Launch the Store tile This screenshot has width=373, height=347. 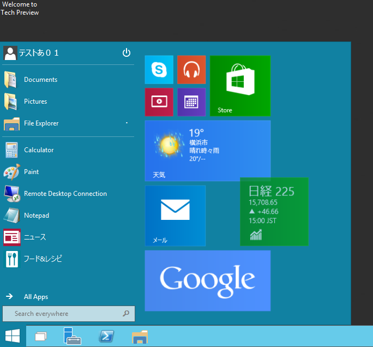pos(240,86)
